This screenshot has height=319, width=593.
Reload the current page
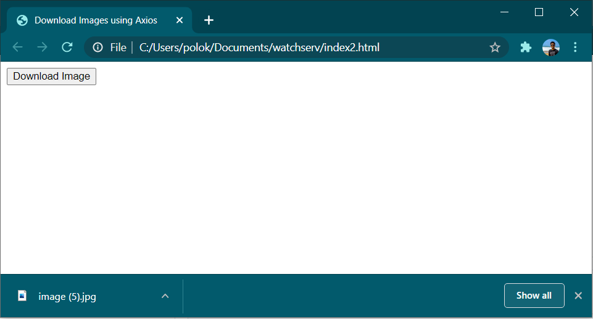coord(67,48)
